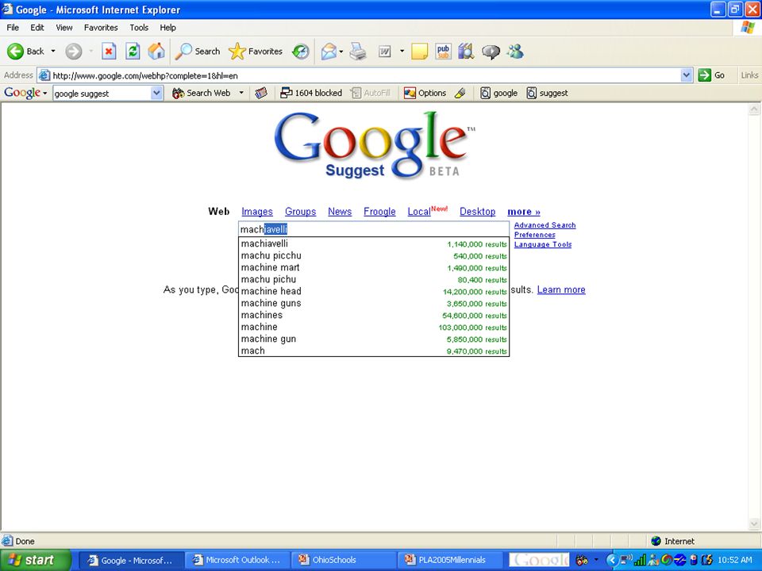Screen dimensions: 762x571
Task: Click the speech bubble Discuss icon
Action: [x=491, y=52]
